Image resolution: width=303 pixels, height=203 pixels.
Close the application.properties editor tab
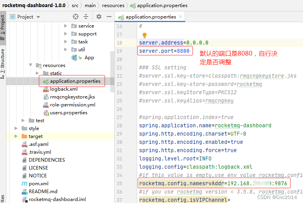[x=180, y=17]
